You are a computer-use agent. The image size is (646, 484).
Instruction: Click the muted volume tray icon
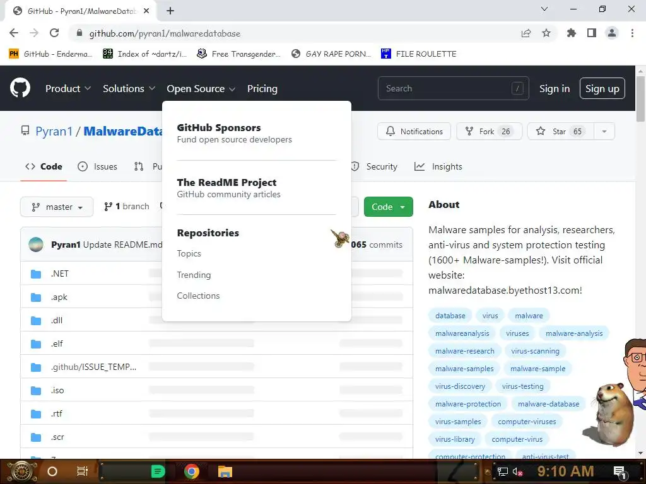click(x=517, y=471)
